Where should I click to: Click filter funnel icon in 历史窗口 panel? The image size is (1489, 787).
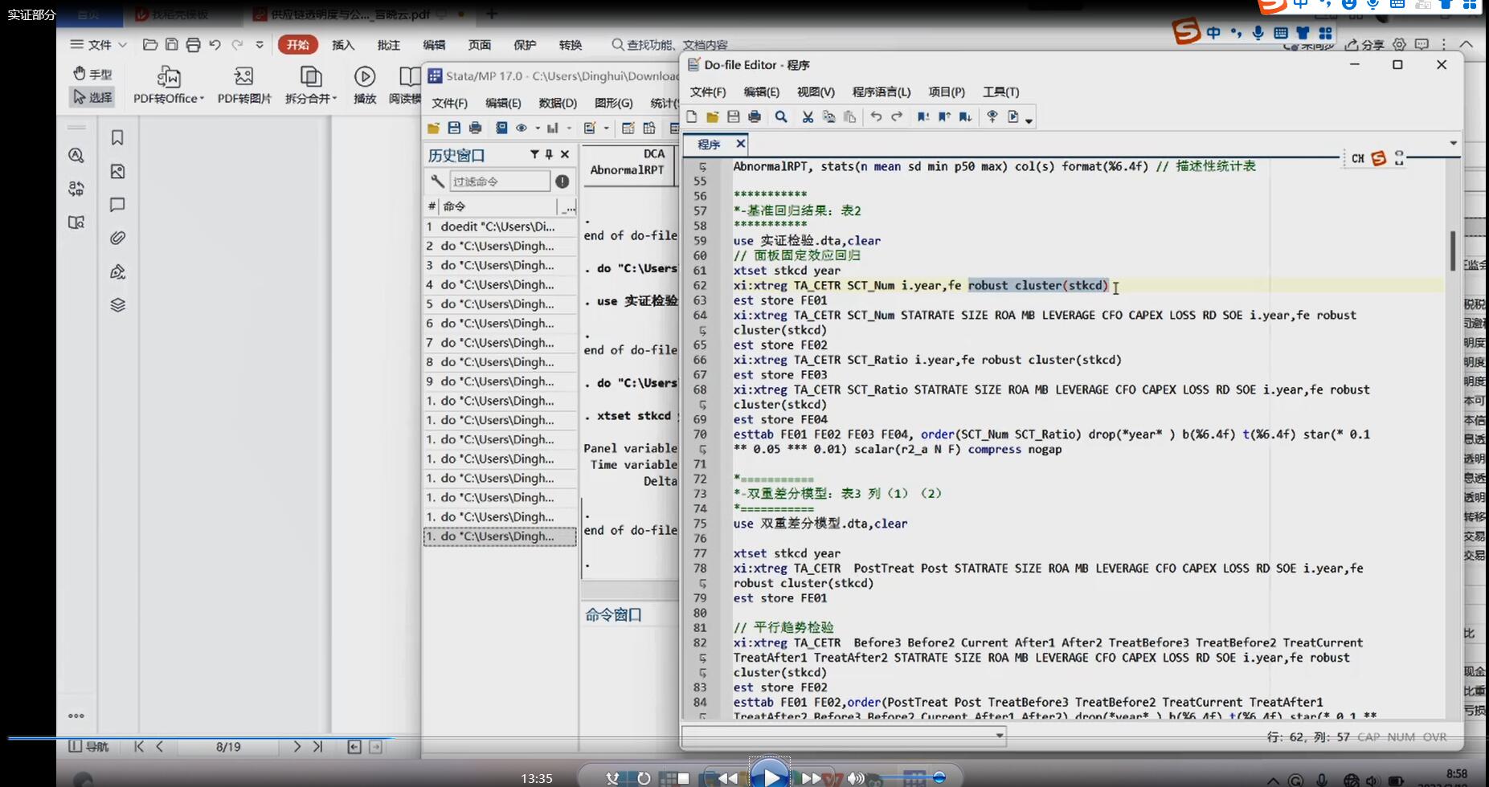coord(534,154)
